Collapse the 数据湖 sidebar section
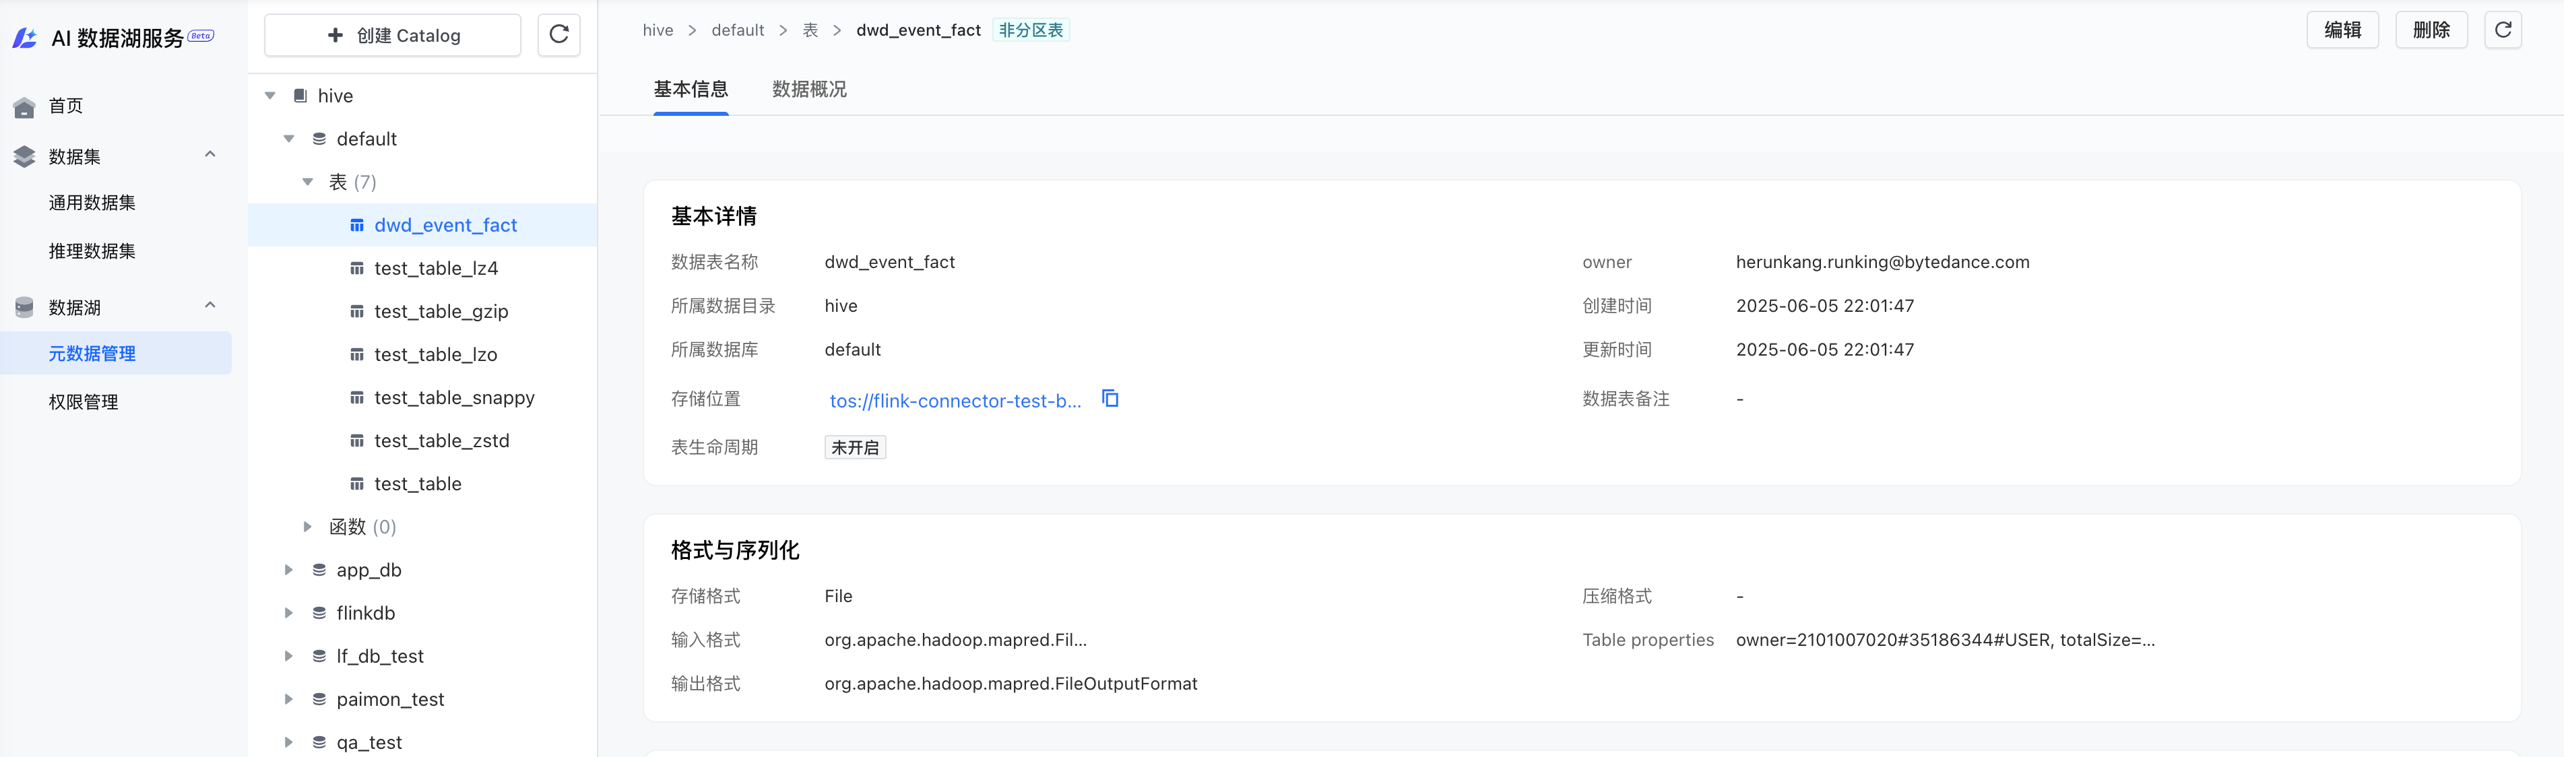2564x757 pixels. 210,305
